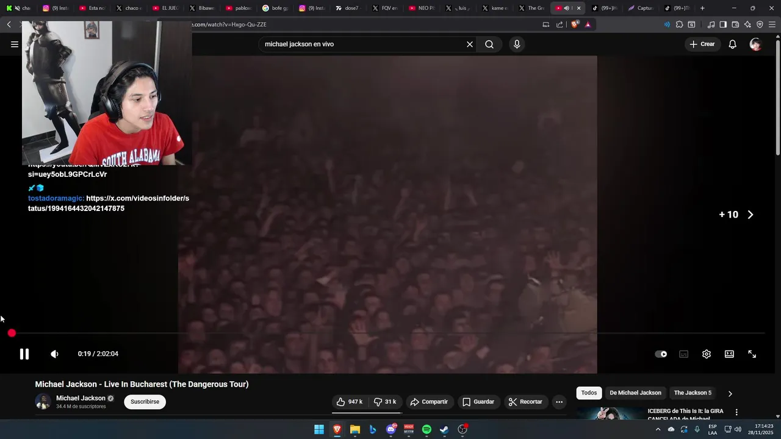781x439 pixels.
Task: Switch to the 'Captur' tab
Action: pyautogui.click(x=641, y=8)
